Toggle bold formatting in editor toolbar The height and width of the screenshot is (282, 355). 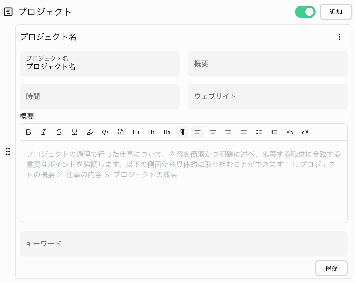click(28, 132)
